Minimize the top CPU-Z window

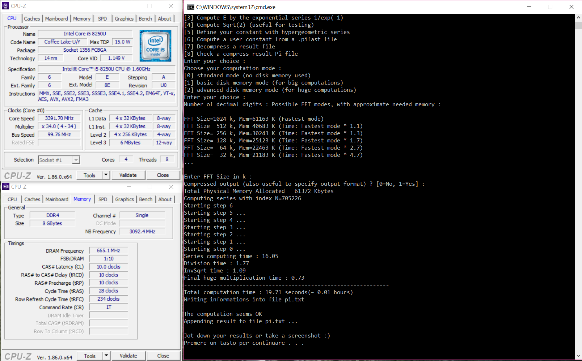tap(128, 6)
